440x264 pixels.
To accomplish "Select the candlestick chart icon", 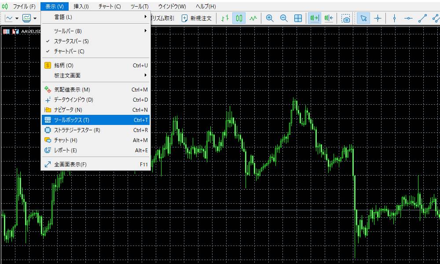I will point(239,18).
